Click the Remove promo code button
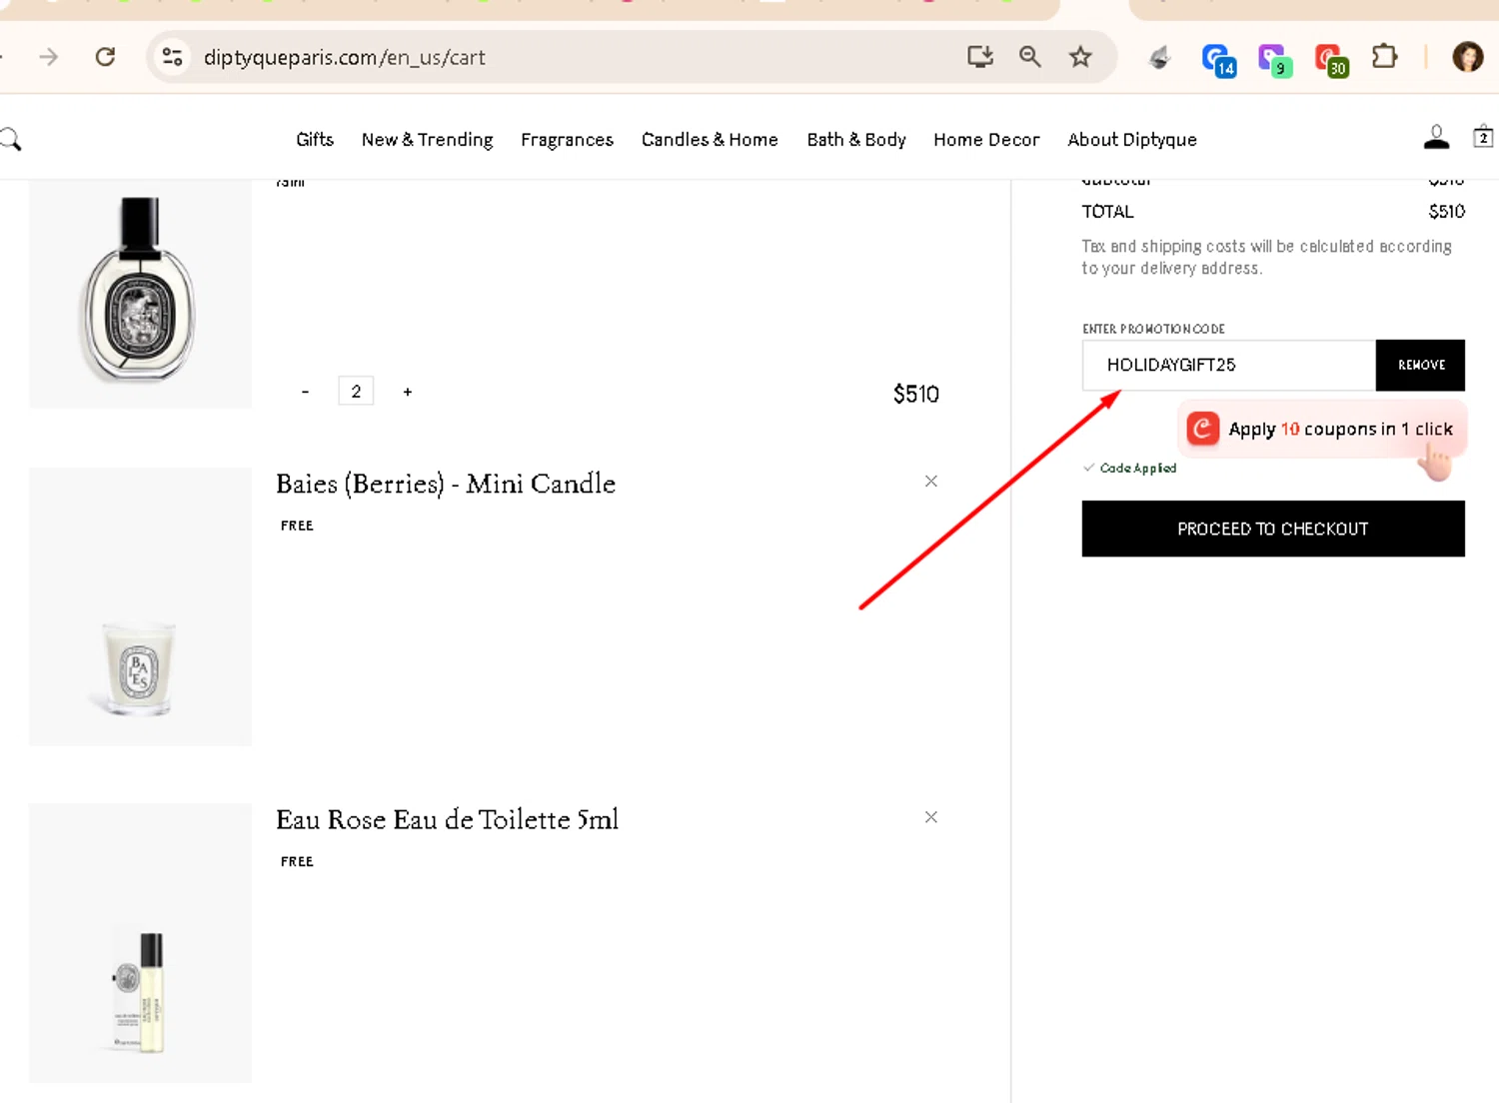Screen dimensions: 1499x1103 (1421, 365)
